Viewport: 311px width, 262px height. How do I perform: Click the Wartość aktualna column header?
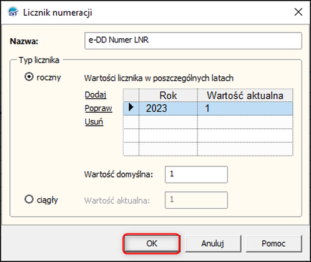pyautogui.click(x=245, y=96)
